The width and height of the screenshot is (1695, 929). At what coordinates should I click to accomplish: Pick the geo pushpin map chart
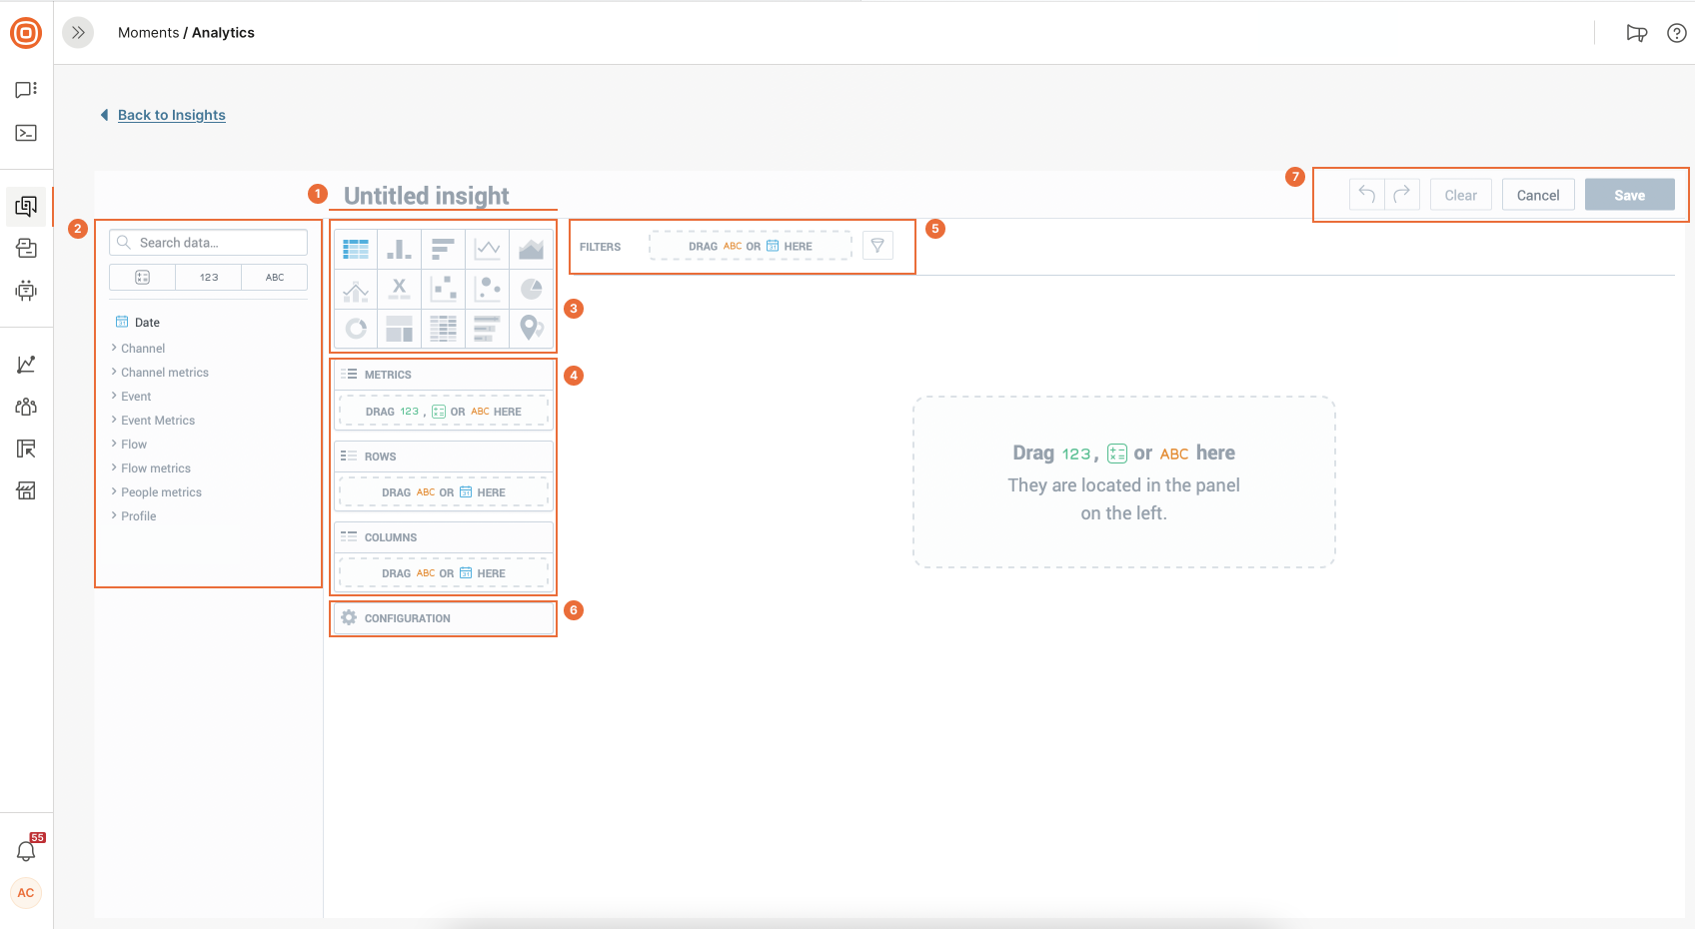pyautogui.click(x=531, y=328)
